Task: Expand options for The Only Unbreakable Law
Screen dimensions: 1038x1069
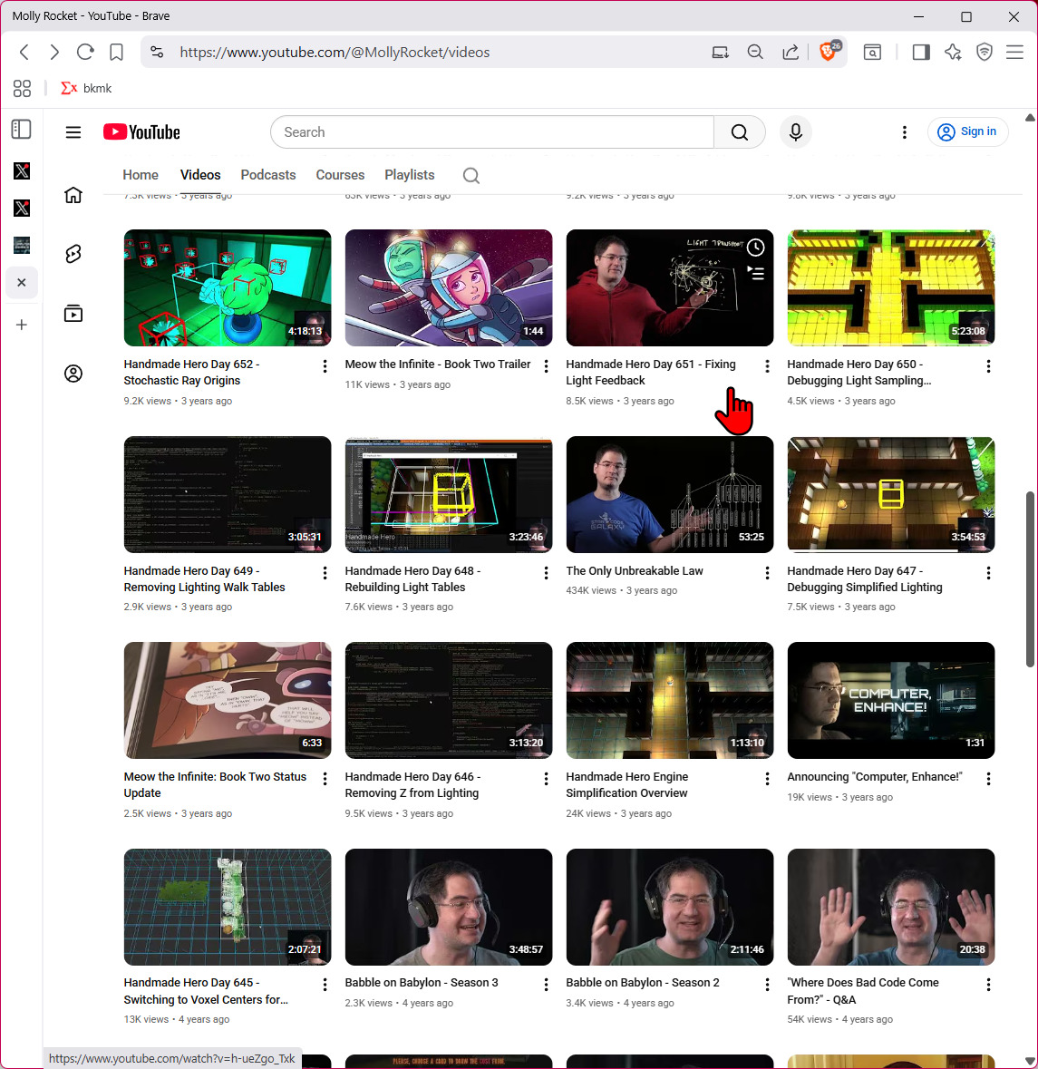Action: (767, 573)
